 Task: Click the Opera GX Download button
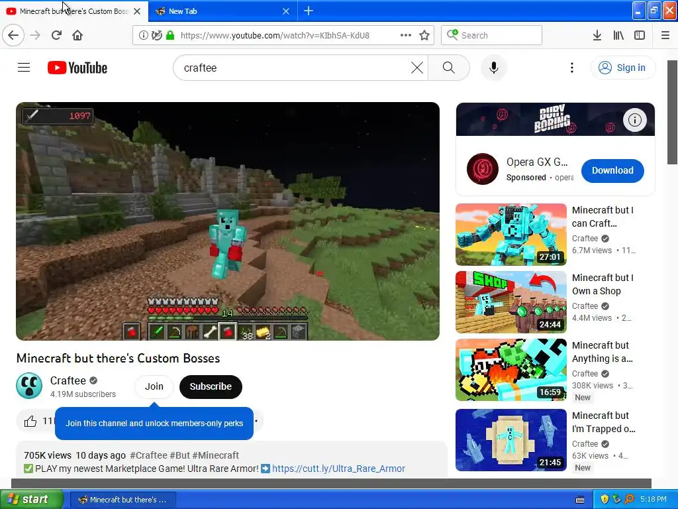[612, 170]
